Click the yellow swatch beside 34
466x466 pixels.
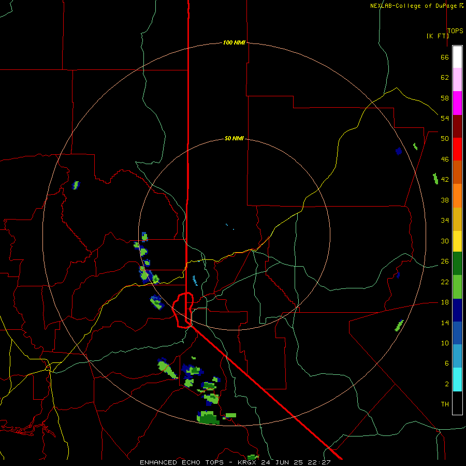(x=457, y=241)
